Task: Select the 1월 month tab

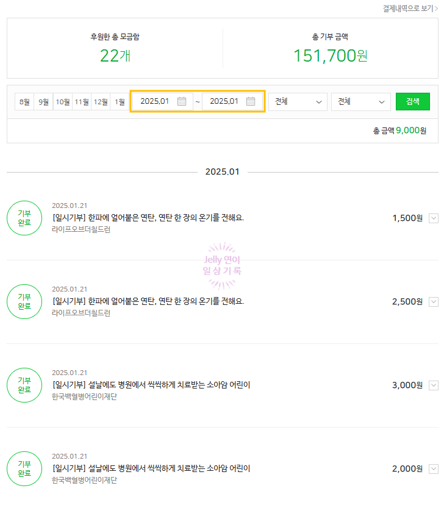Action: (x=120, y=102)
